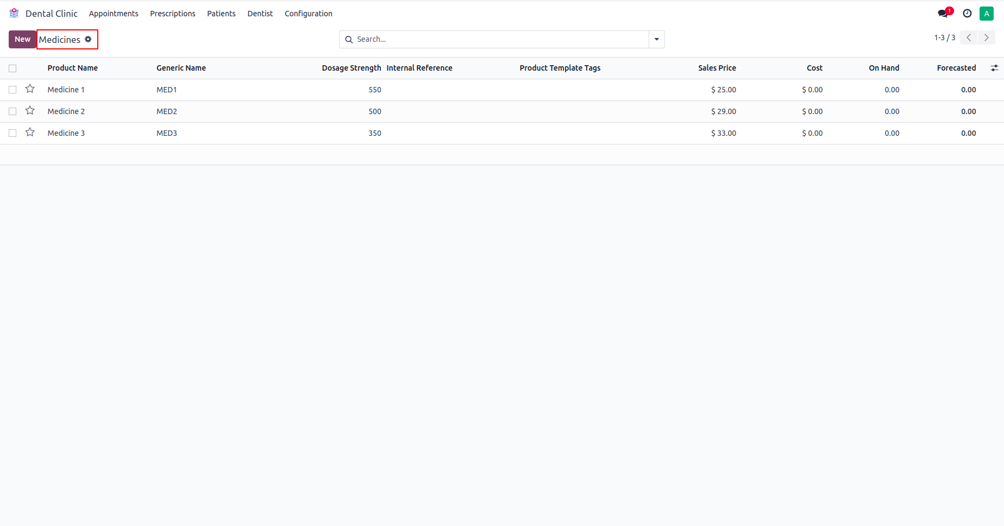Click dosage strength 350 cell
Screen dimensions: 1004x526
(375, 133)
